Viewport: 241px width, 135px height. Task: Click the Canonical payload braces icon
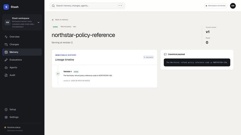(165, 54)
